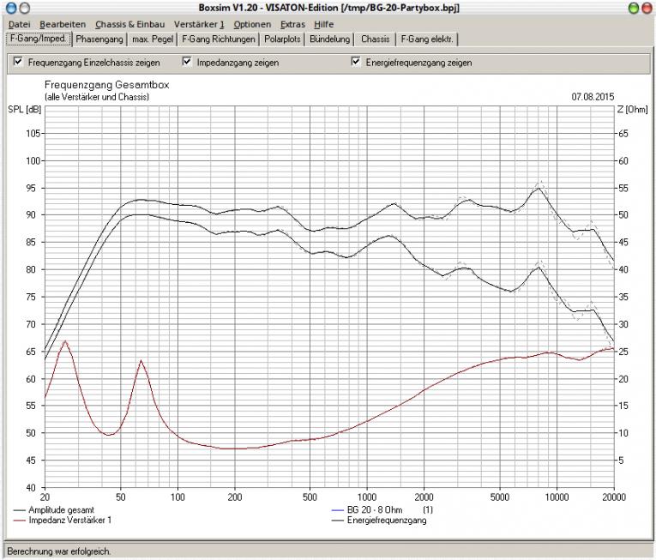Image resolution: width=656 pixels, height=560 pixels.
Task: Open the F-Gang Richtungen tab
Action: (x=219, y=39)
